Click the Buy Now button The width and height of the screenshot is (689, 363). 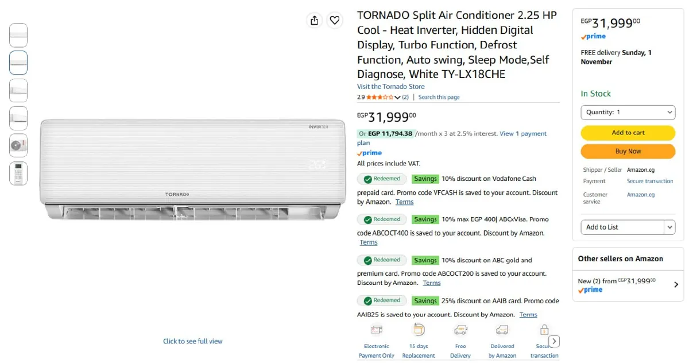click(628, 151)
